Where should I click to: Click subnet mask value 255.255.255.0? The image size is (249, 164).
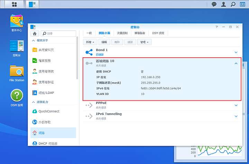[x=150, y=83]
